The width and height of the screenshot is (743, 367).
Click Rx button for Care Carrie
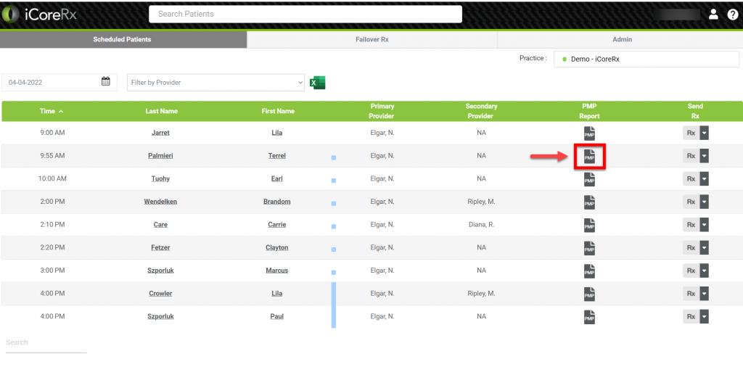[x=691, y=225]
